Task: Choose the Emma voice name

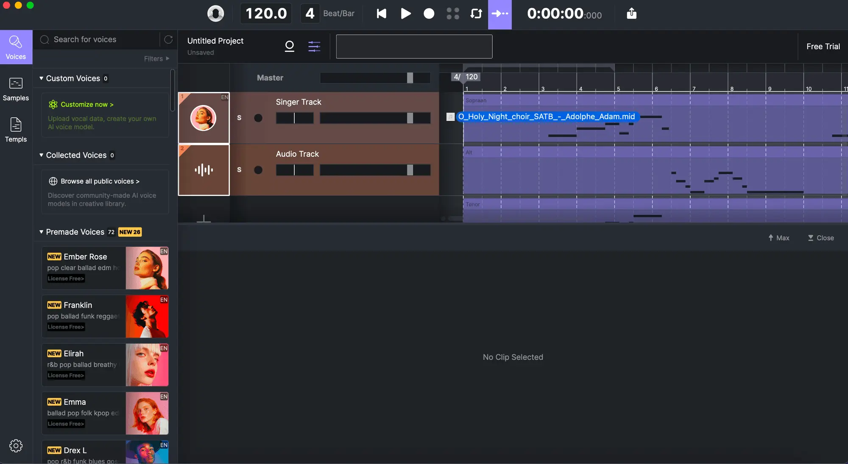Action: (75, 402)
